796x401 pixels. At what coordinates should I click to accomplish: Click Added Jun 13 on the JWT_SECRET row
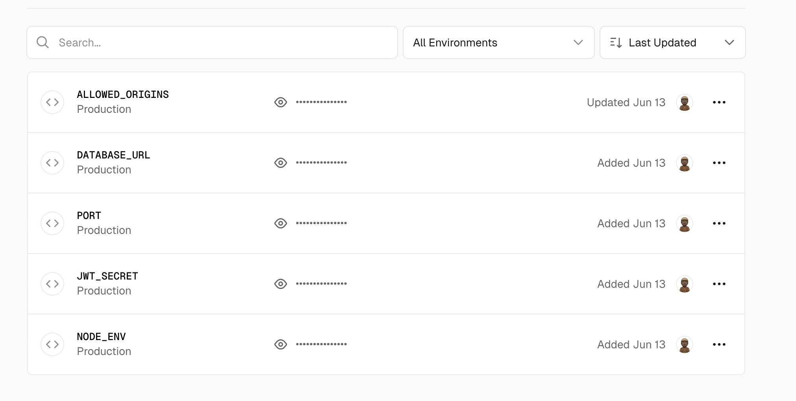pyautogui.click(x=631, y=284)
